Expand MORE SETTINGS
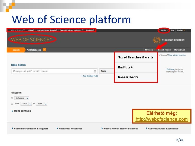This screenshot has width=195, height=146. click(21, 111)
